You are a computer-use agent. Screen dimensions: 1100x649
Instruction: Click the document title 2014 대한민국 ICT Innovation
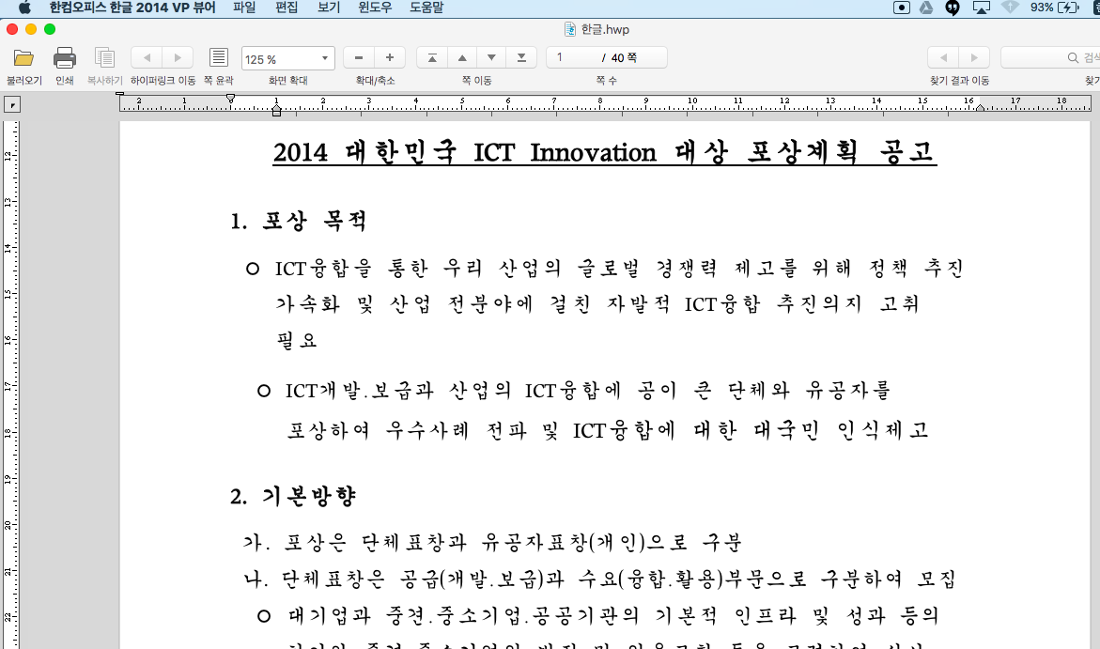pos(605,152)
